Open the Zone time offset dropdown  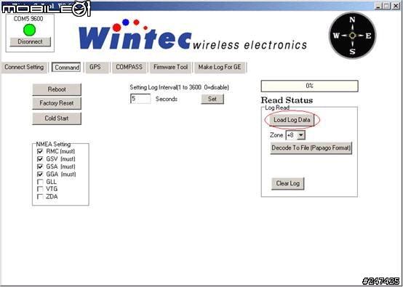[301, 135]
